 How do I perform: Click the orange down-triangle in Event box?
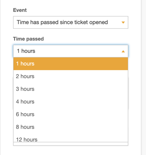(123, 22)
